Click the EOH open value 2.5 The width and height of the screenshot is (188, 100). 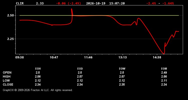click(38, 72)
